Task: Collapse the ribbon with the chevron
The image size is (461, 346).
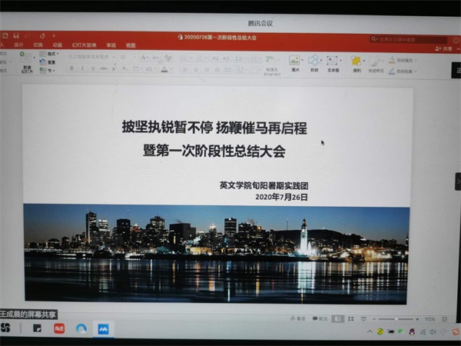Action: pos(458,49)
